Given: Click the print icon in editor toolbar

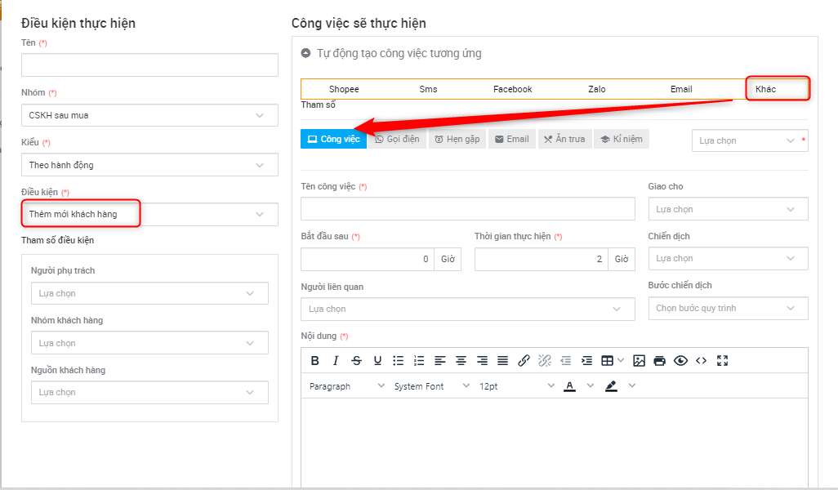Looking at the screenshot, I should click(660, 360).
